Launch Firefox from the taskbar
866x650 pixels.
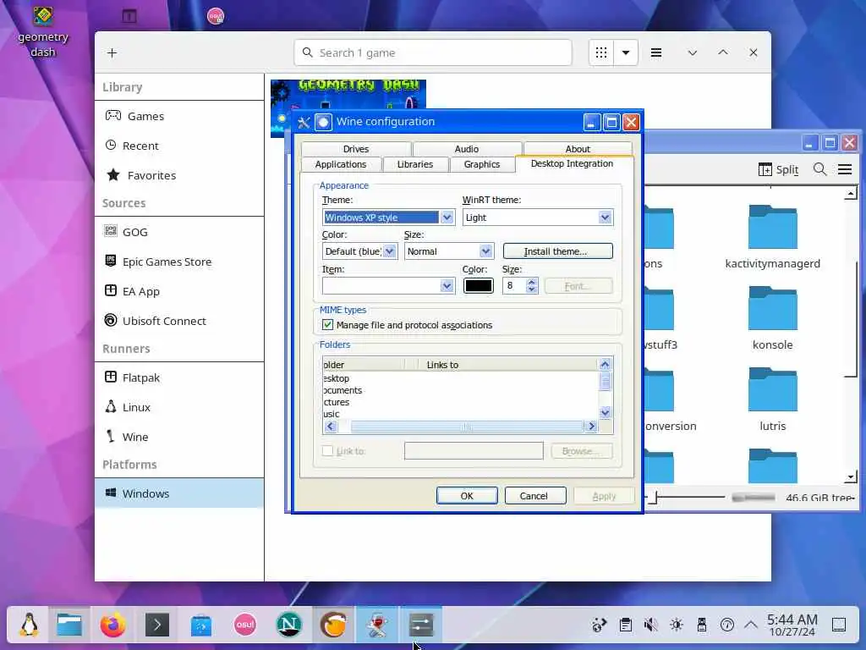point(112,625)
